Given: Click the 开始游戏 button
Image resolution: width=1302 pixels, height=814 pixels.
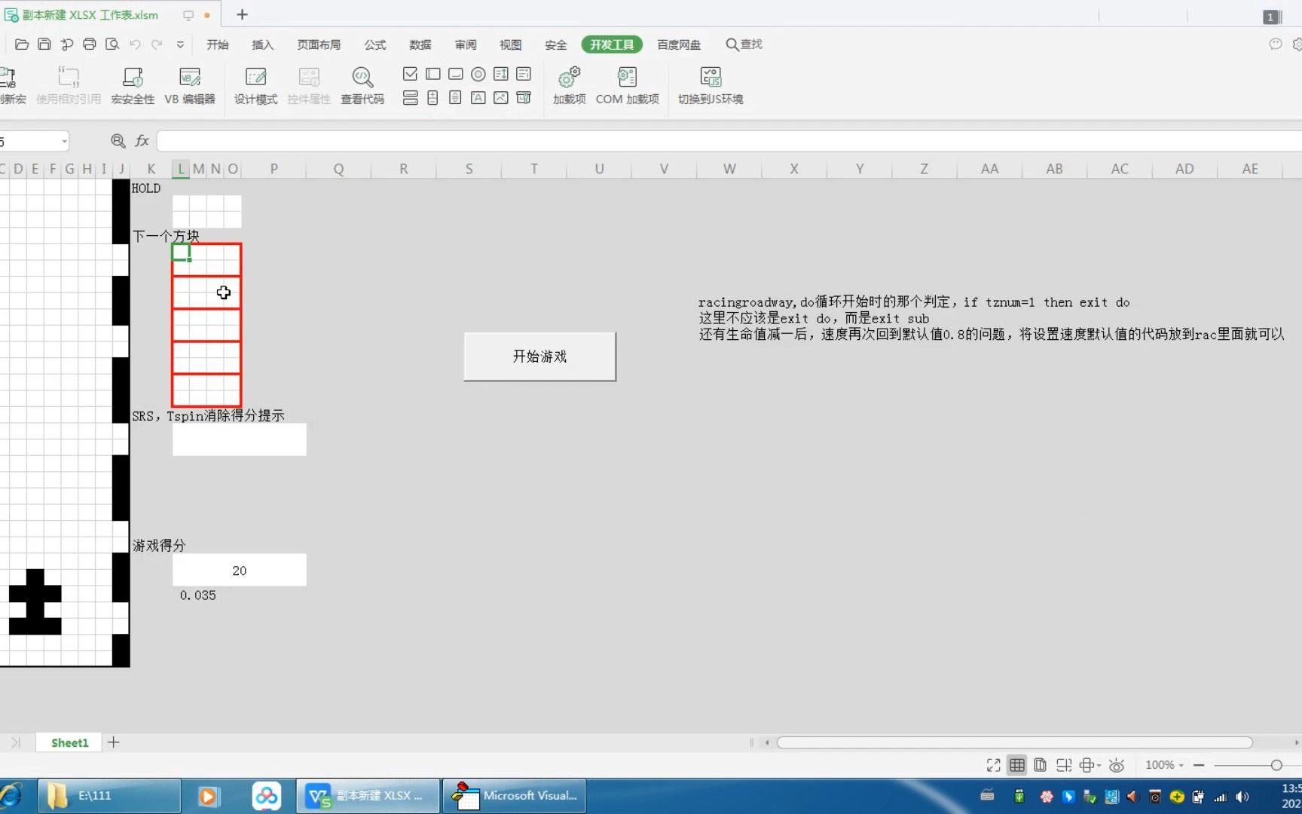Looking at the screenshot, I should click(539, 357).
